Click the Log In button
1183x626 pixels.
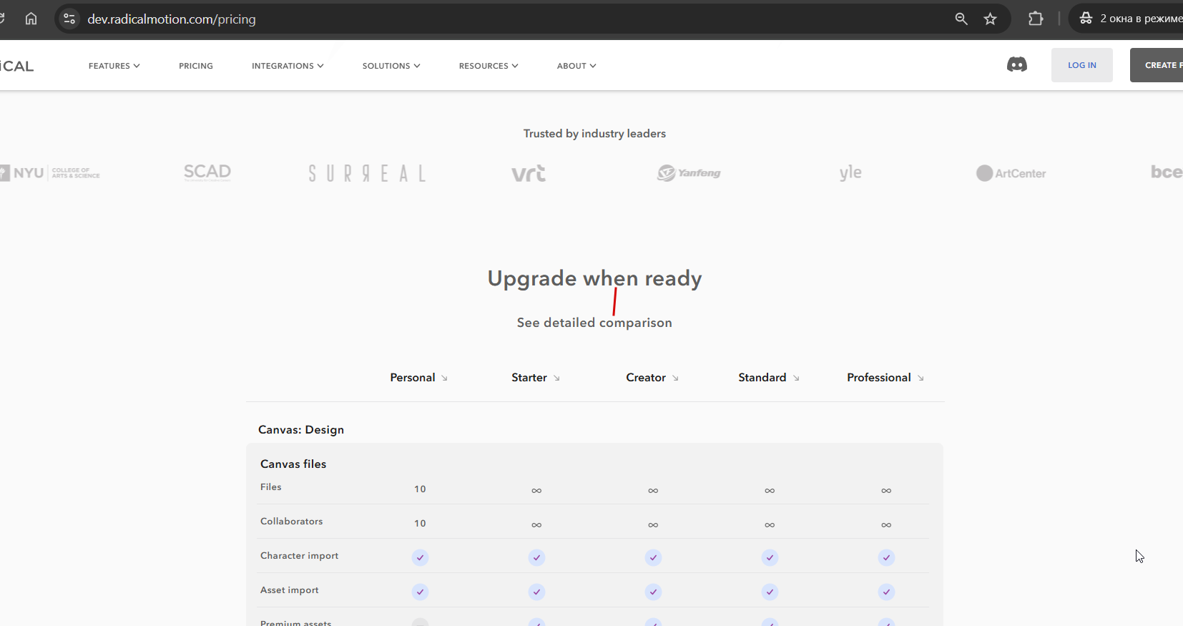tap(1081, 65)
